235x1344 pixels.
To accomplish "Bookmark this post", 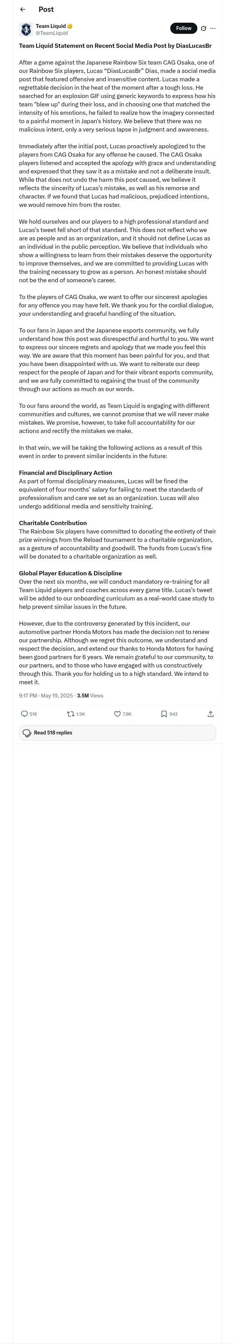I will pos(164,714).
